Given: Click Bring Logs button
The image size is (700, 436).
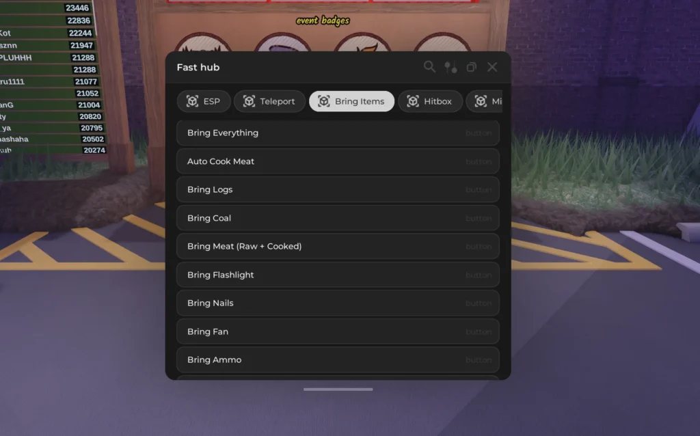Looking at the screenshot, I should (x=338, y=189).
